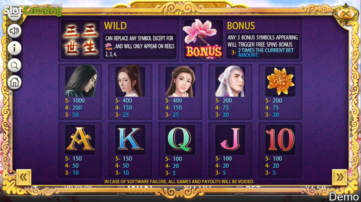
Task: Go to the home icon
Action: point(14,82)
